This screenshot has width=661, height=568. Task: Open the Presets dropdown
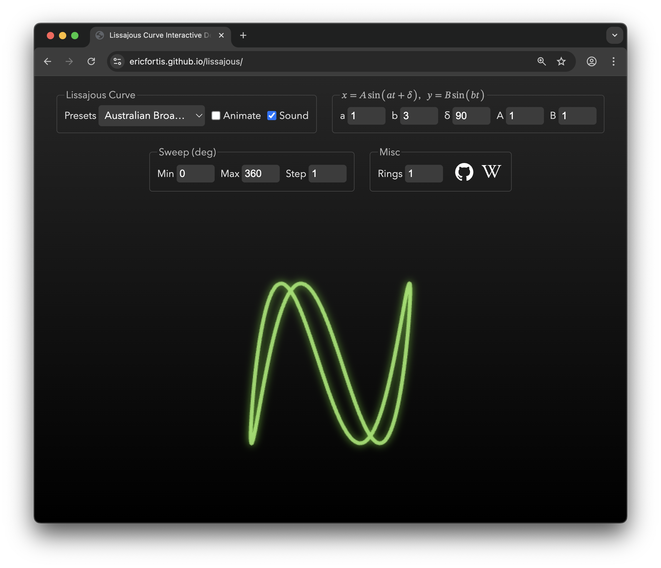[x=151, y=116]
